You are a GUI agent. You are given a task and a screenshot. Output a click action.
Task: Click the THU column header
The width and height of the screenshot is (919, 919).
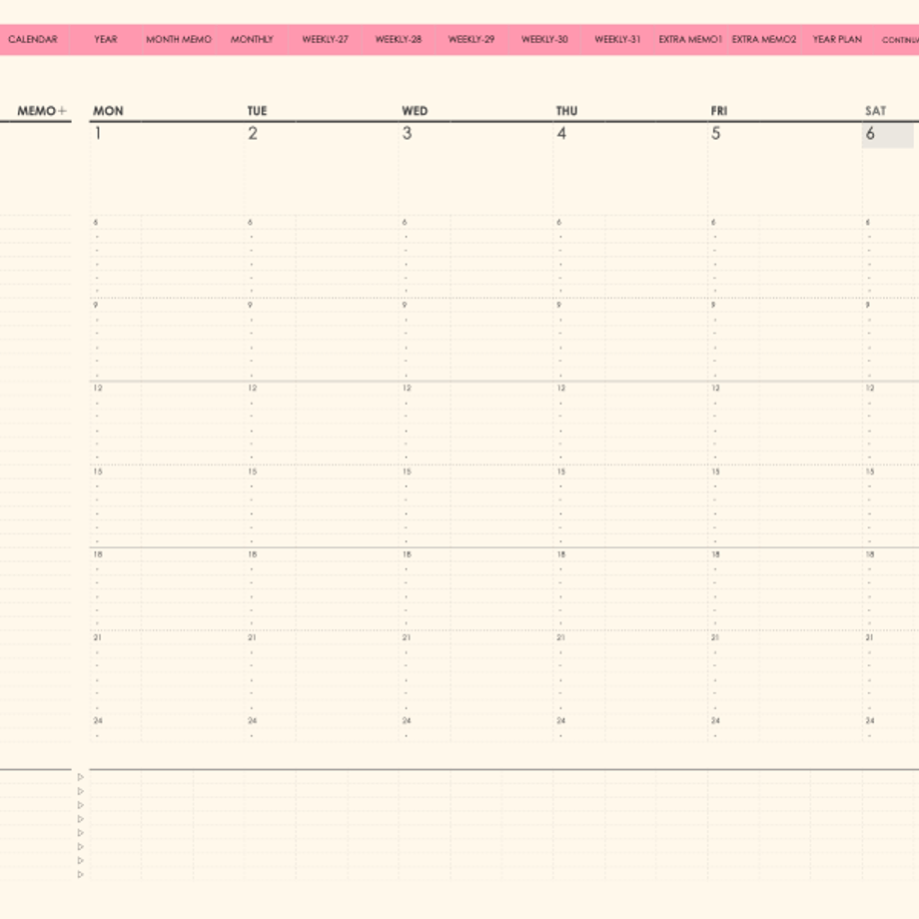pyautogui.click(x=566, y=111)
